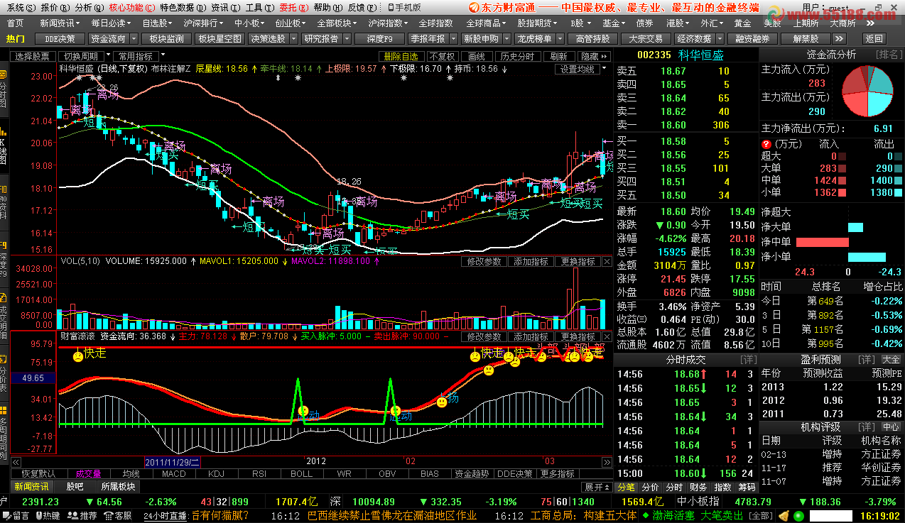Select the 分价 tab under trades list
This screenshot has width=905, height=523.
(650, 488)
